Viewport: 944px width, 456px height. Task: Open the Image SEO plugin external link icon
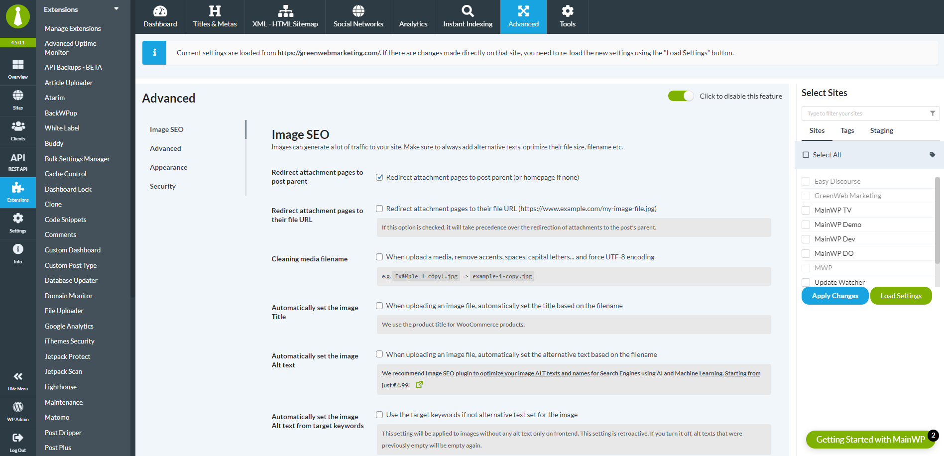[420, 385]
